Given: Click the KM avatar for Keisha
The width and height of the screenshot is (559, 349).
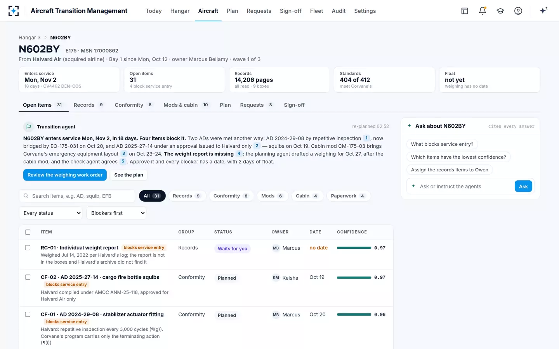Looking at the screenshot, I should coord(276,278).
